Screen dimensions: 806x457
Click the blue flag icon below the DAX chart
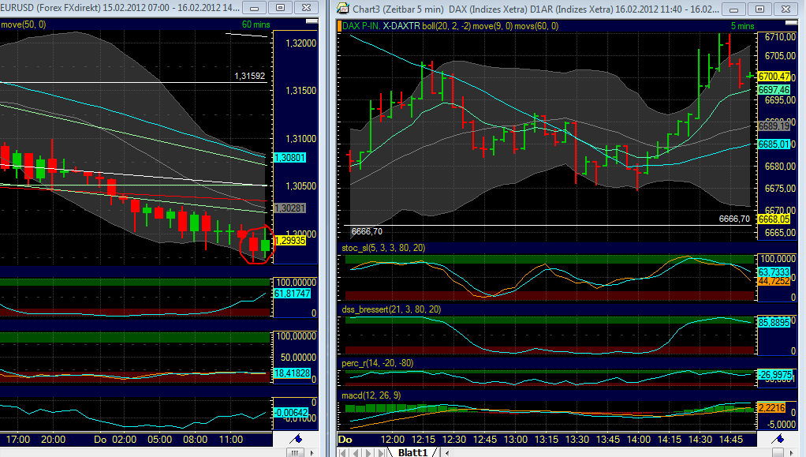[780, 440]
